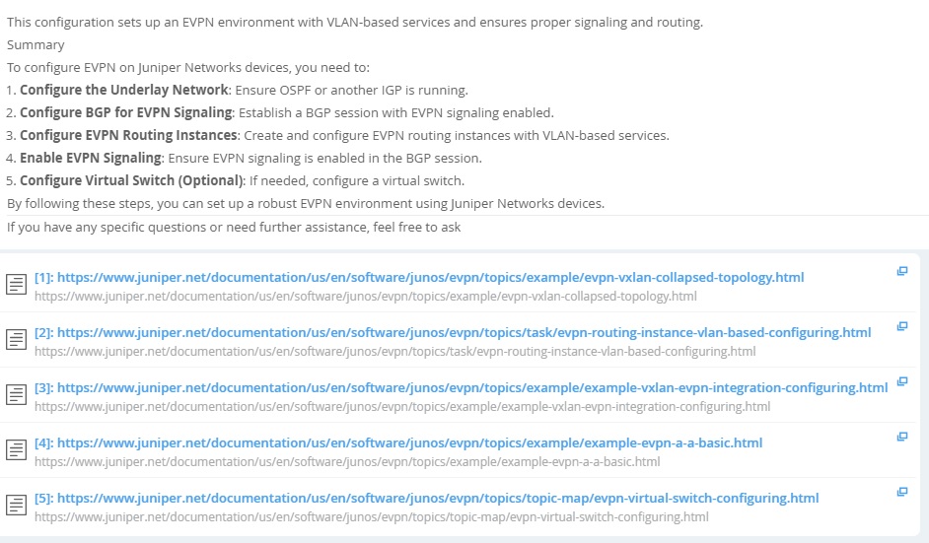Open the example-evpn-a-a-basic.html link
Image resolution: width=929 pixels, height=543 pixels.
click(398, 442)
